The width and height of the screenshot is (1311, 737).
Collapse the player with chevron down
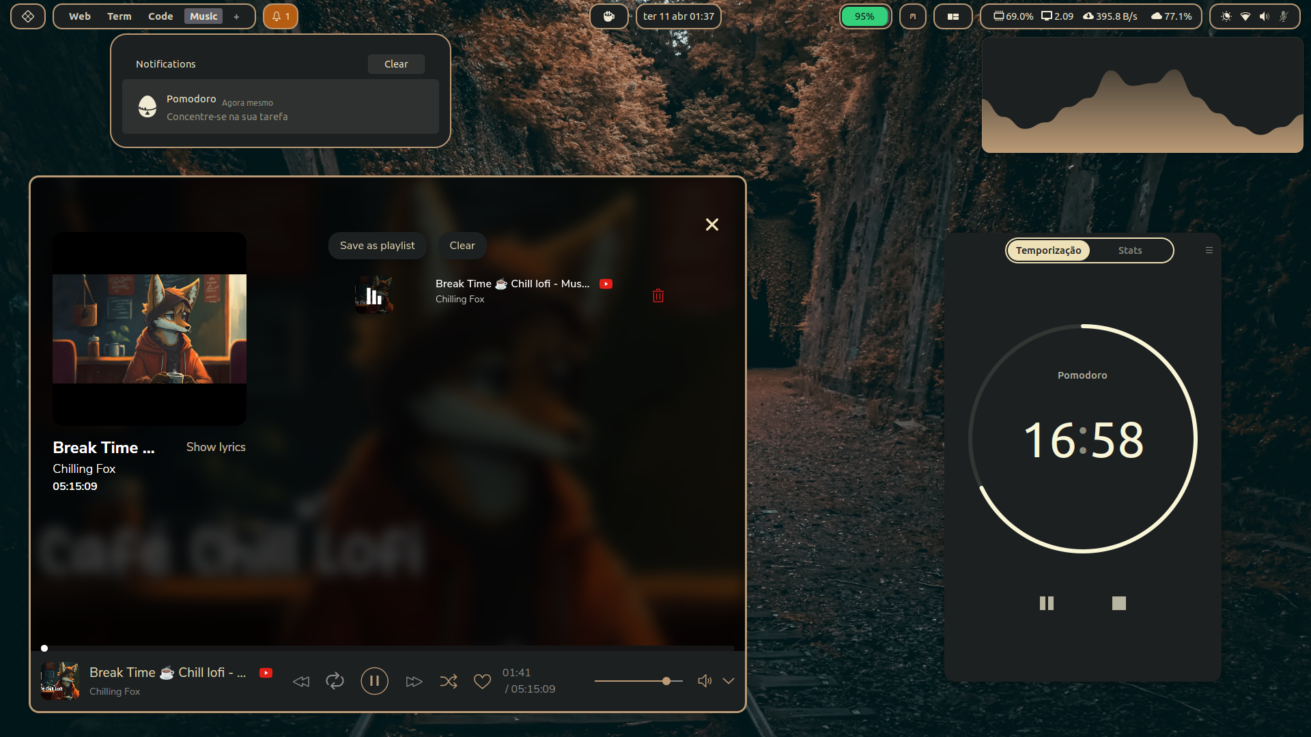coord(729,681)
